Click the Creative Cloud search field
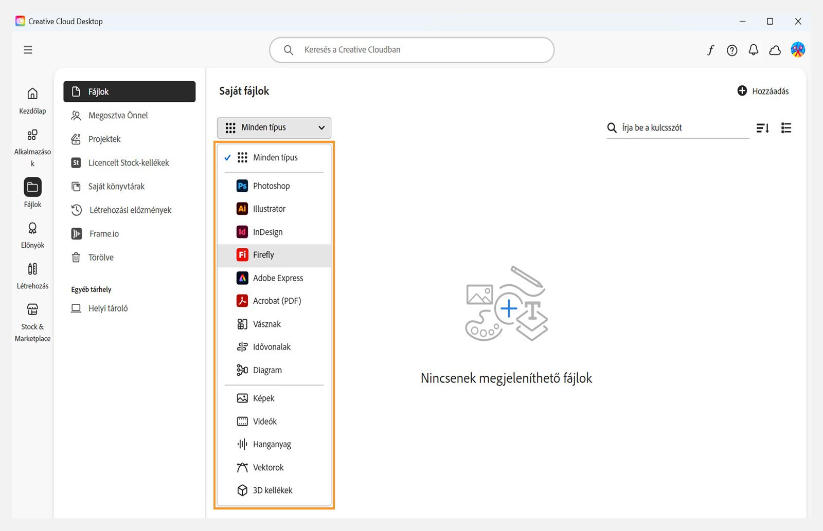Viewport: 823px width, 531px height. point(411,50)
